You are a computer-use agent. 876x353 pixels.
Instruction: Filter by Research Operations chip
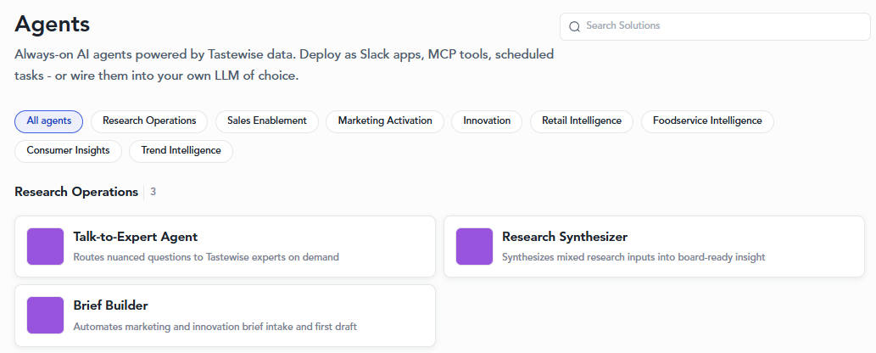pos(149,121)
